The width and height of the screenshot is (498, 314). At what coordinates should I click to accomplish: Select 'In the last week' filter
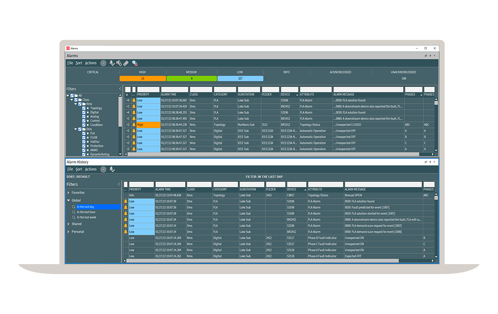(x=86, y=217)
